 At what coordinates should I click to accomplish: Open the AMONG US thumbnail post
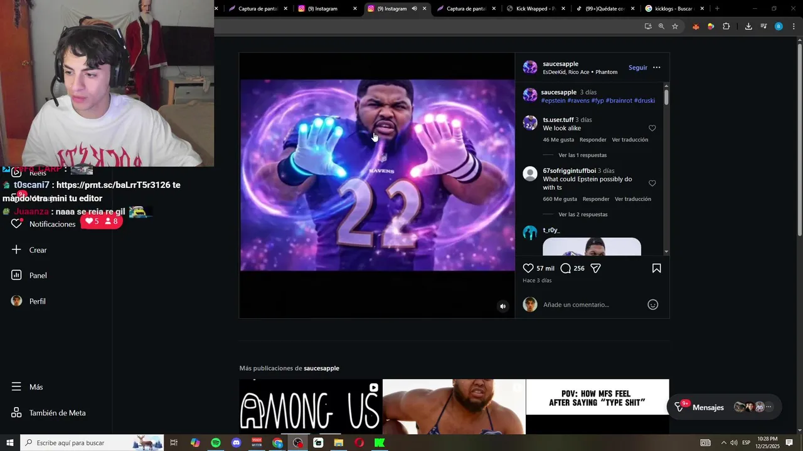[311, 407]
